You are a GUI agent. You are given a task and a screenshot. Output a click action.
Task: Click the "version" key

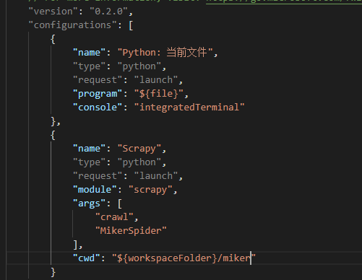click(53, 12)
